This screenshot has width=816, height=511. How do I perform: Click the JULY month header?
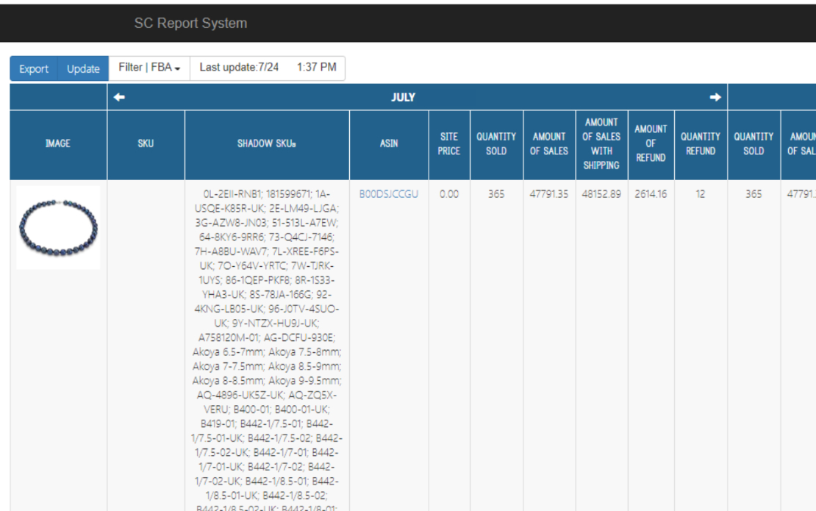tap(403, 97)
